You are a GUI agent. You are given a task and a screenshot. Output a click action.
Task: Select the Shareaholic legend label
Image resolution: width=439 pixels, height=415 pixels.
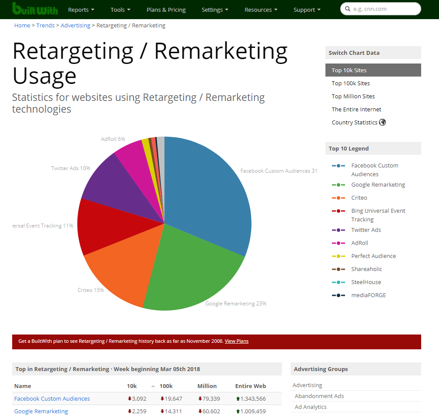[366, 269]
